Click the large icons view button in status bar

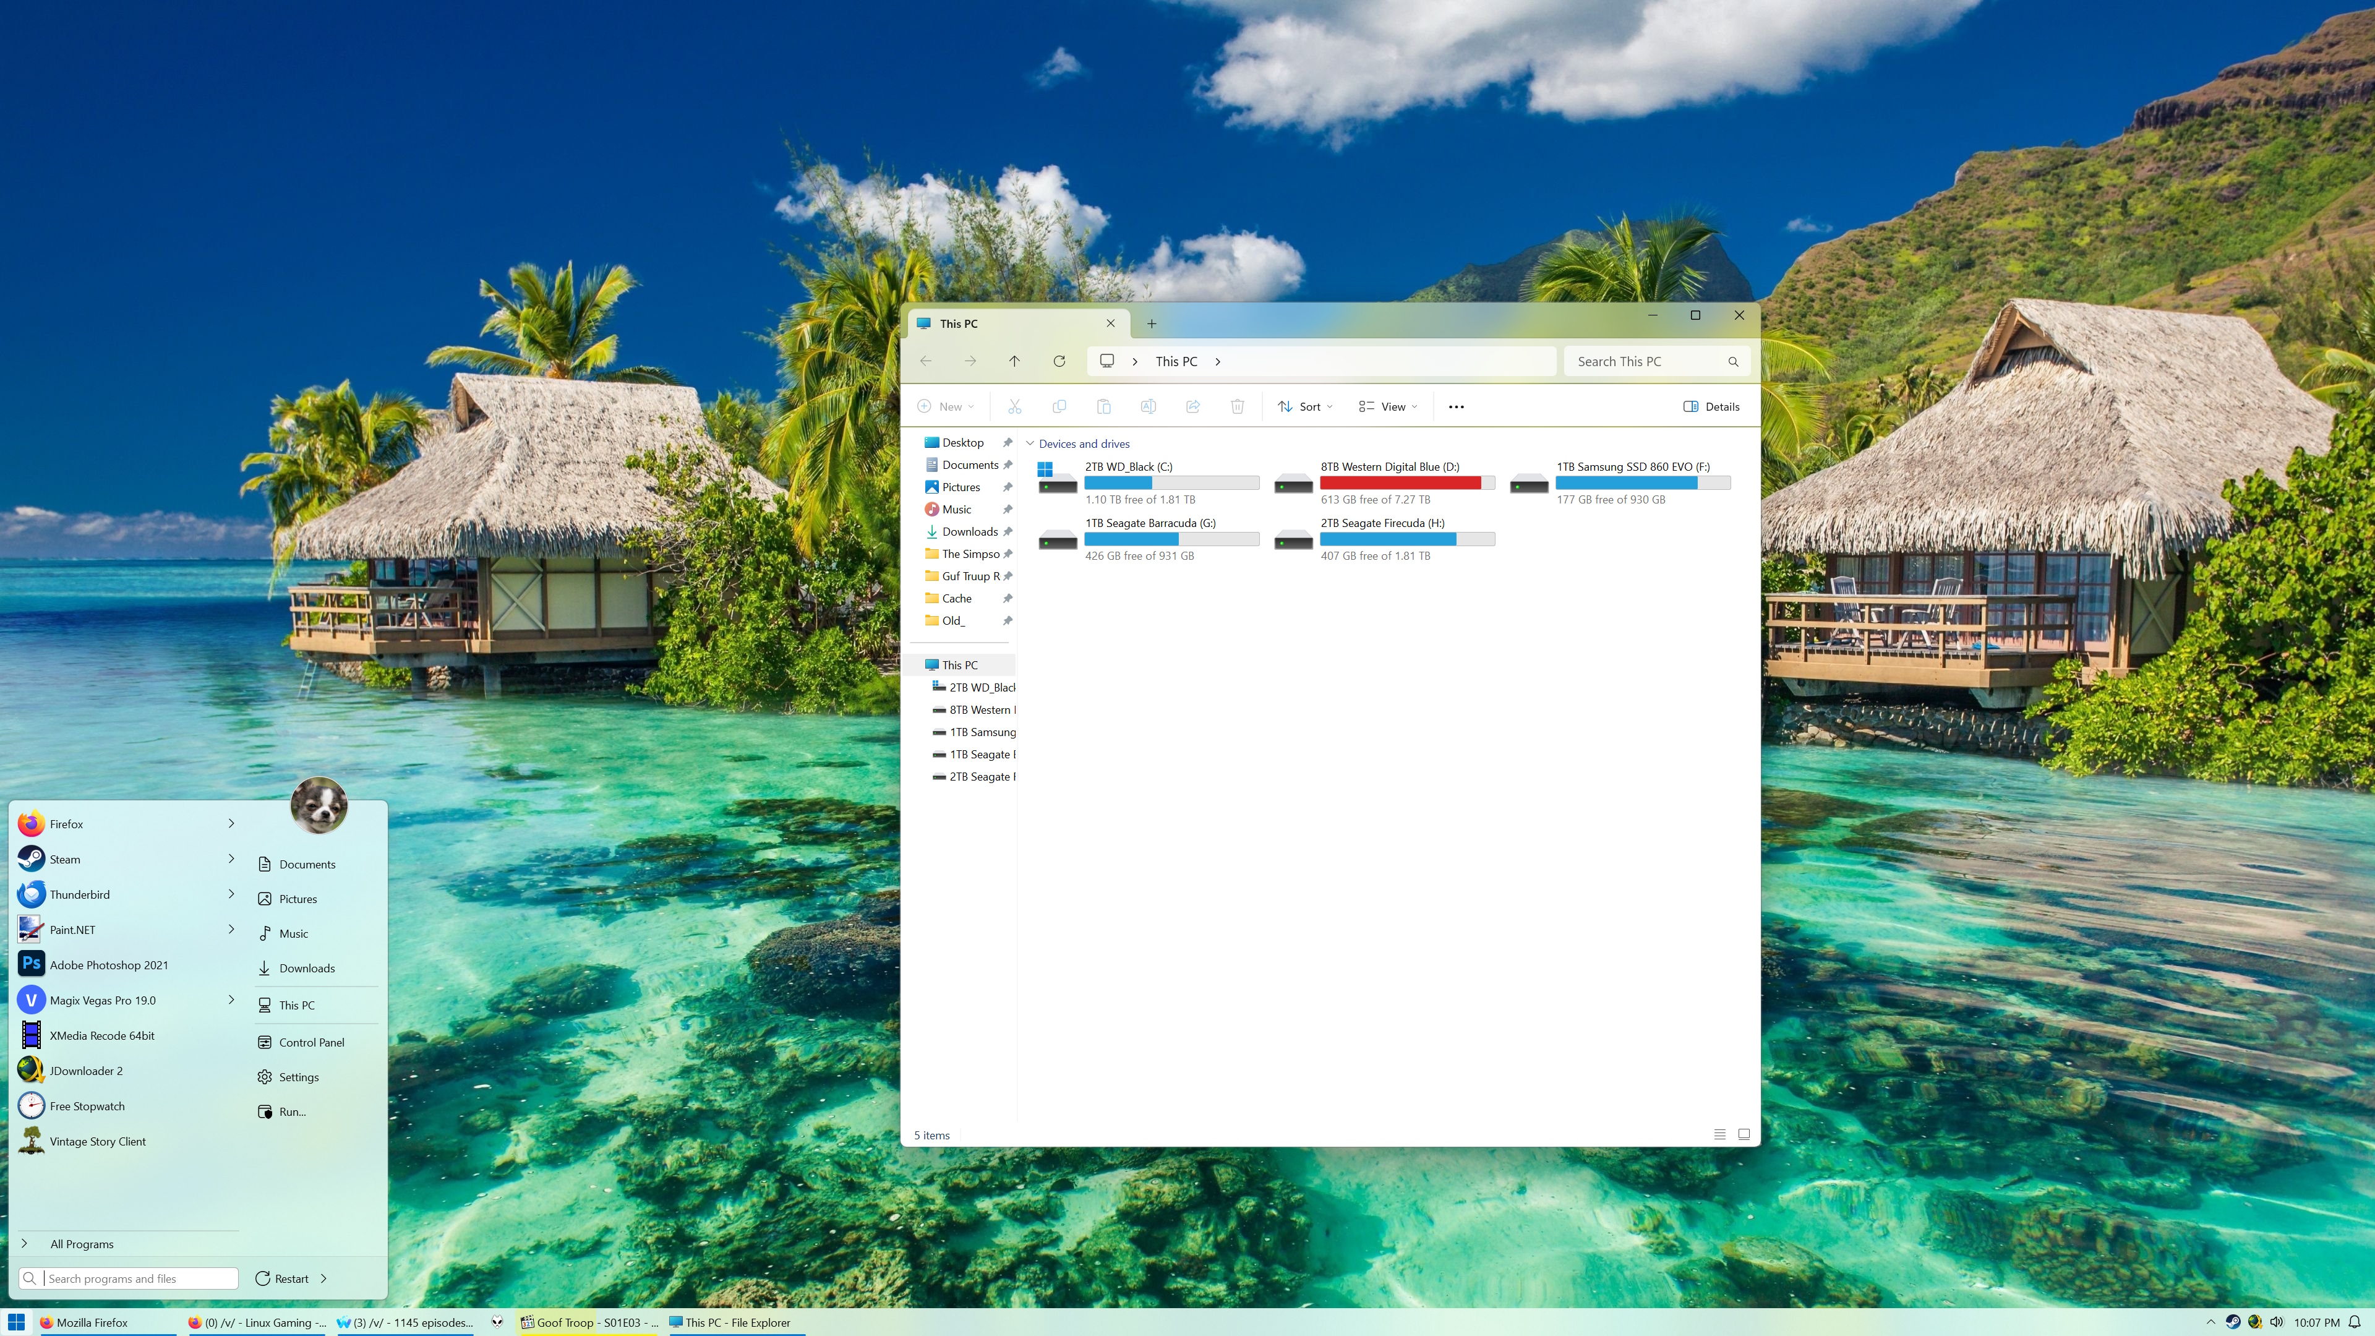pos(1744,1134)
